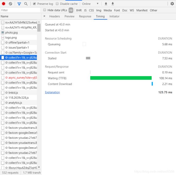The image size is (176, 175).
Task: Filter requests by CSS
Action: [91, 10]
